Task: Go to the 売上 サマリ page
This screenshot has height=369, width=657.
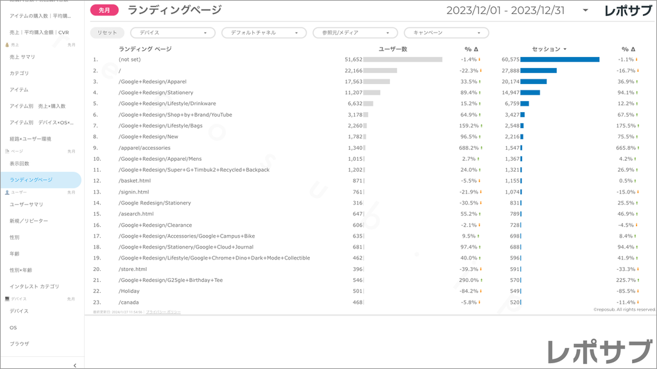Action: coord(22,57)
